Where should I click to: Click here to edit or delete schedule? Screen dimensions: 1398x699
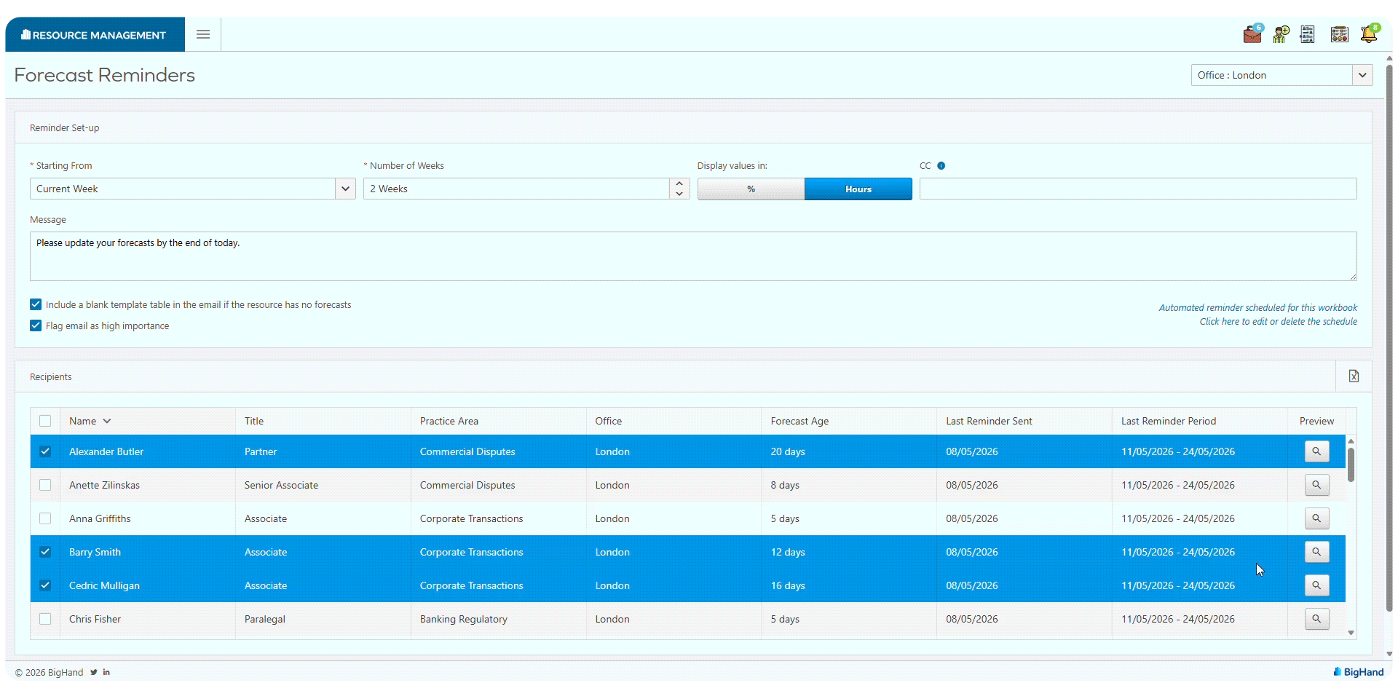pos(1278,322)
